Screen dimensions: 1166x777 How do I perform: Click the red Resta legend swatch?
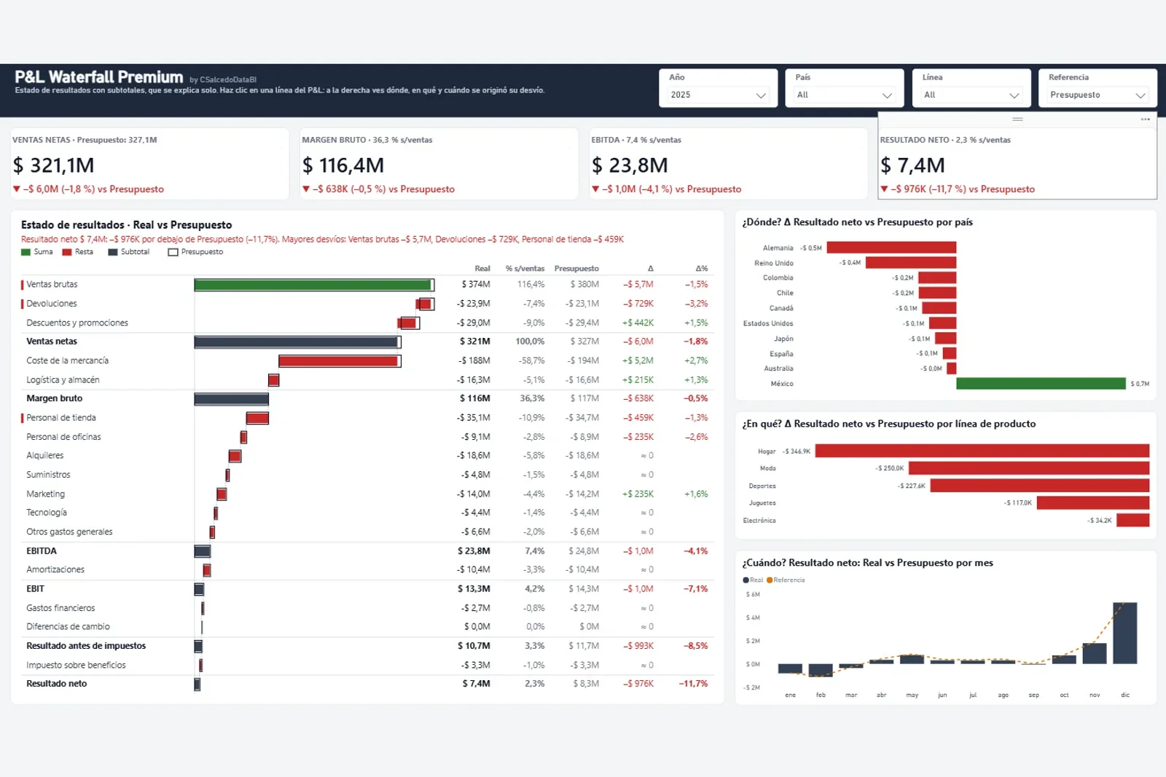[67, 252]
